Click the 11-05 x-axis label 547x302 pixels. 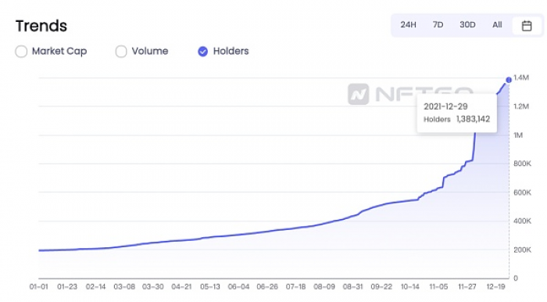(x=438, y=286)
